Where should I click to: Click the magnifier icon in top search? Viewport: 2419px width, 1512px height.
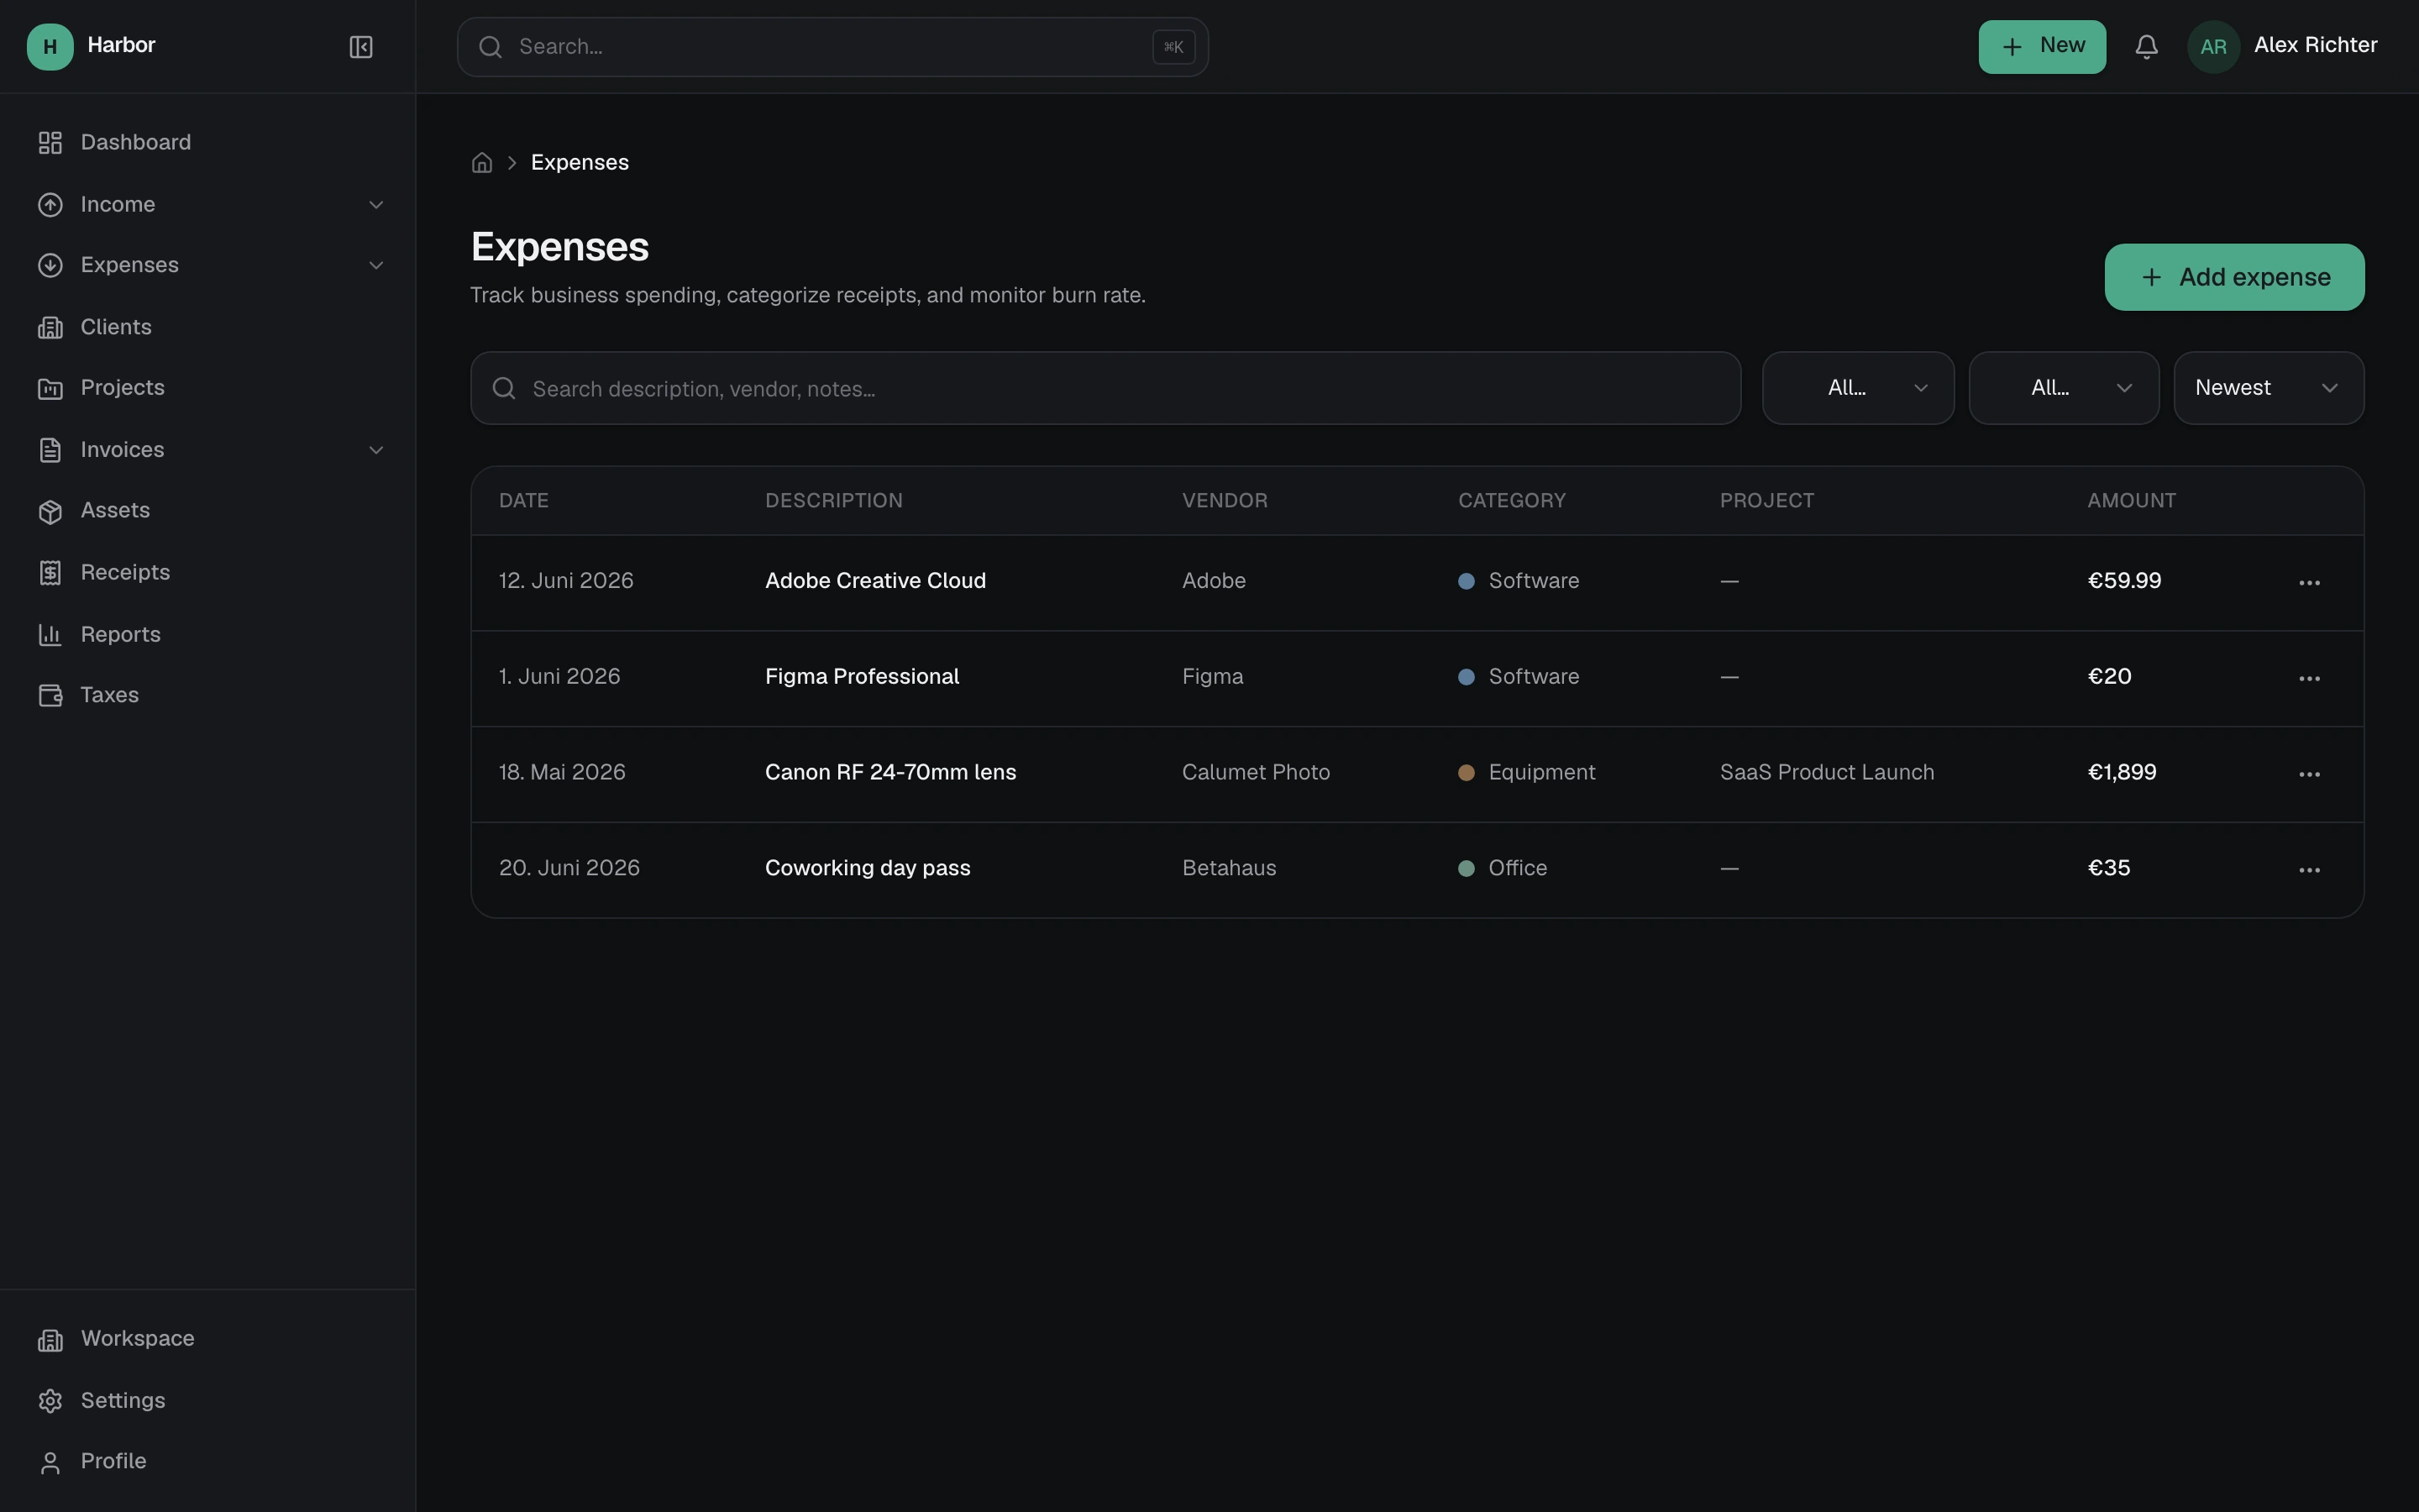tap(490, 47)
